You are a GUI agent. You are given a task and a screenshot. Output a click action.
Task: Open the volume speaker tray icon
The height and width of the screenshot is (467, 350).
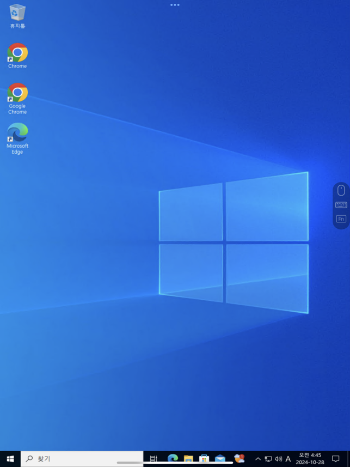tap(278, 459)
